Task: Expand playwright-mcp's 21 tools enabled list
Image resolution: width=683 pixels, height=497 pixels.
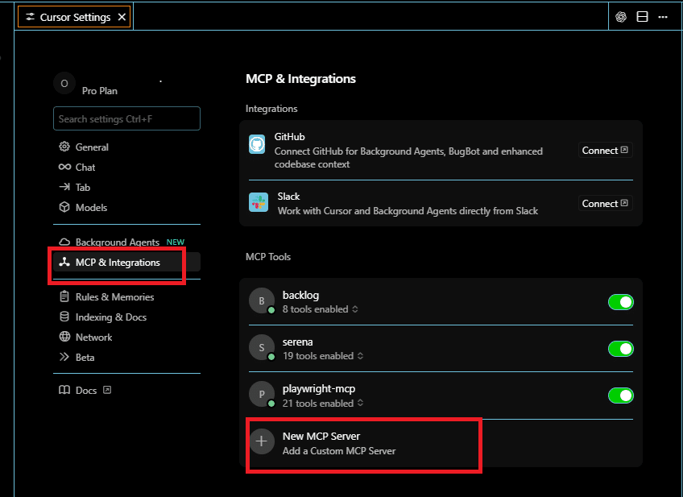Action: pos(322,403)
